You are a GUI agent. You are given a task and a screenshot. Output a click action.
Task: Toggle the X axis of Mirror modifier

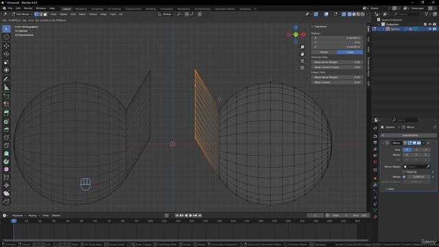[x=407, y=150]
